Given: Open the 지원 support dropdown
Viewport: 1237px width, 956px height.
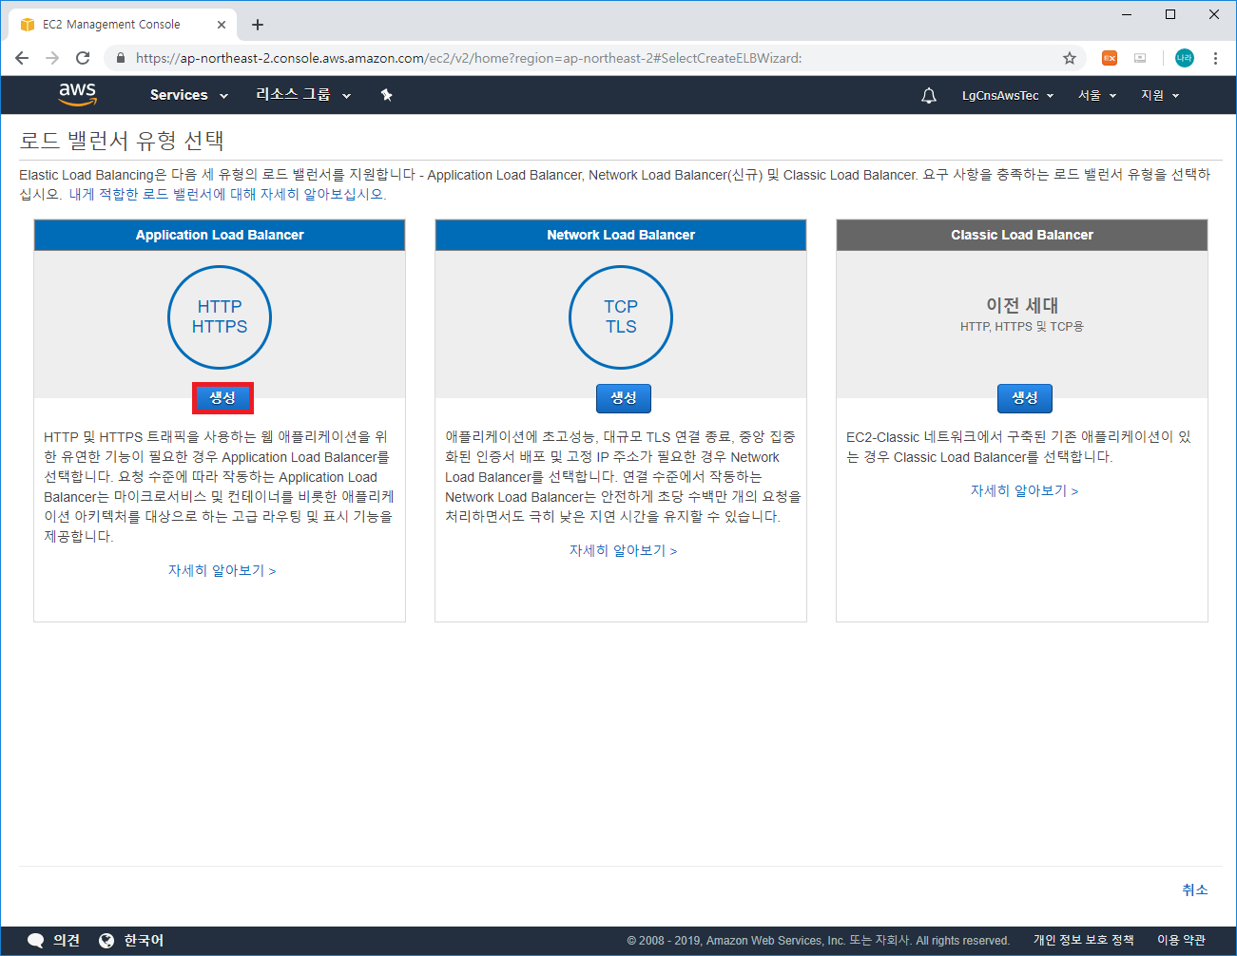Looking at the screenshot, I should 1160,96.
